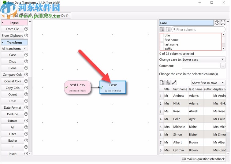The height and width of the screenshot is (164, 231).
Task: Click the Dedupe transform button
Action: pos(13,114)
